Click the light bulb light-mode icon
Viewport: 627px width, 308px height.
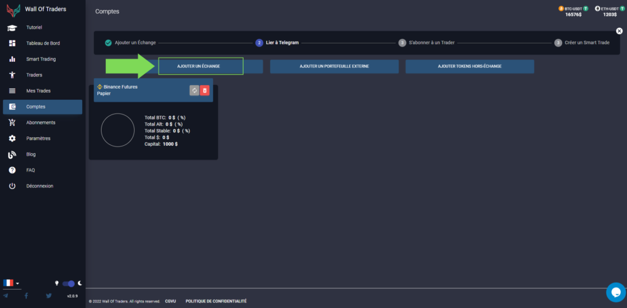(57, 283)
